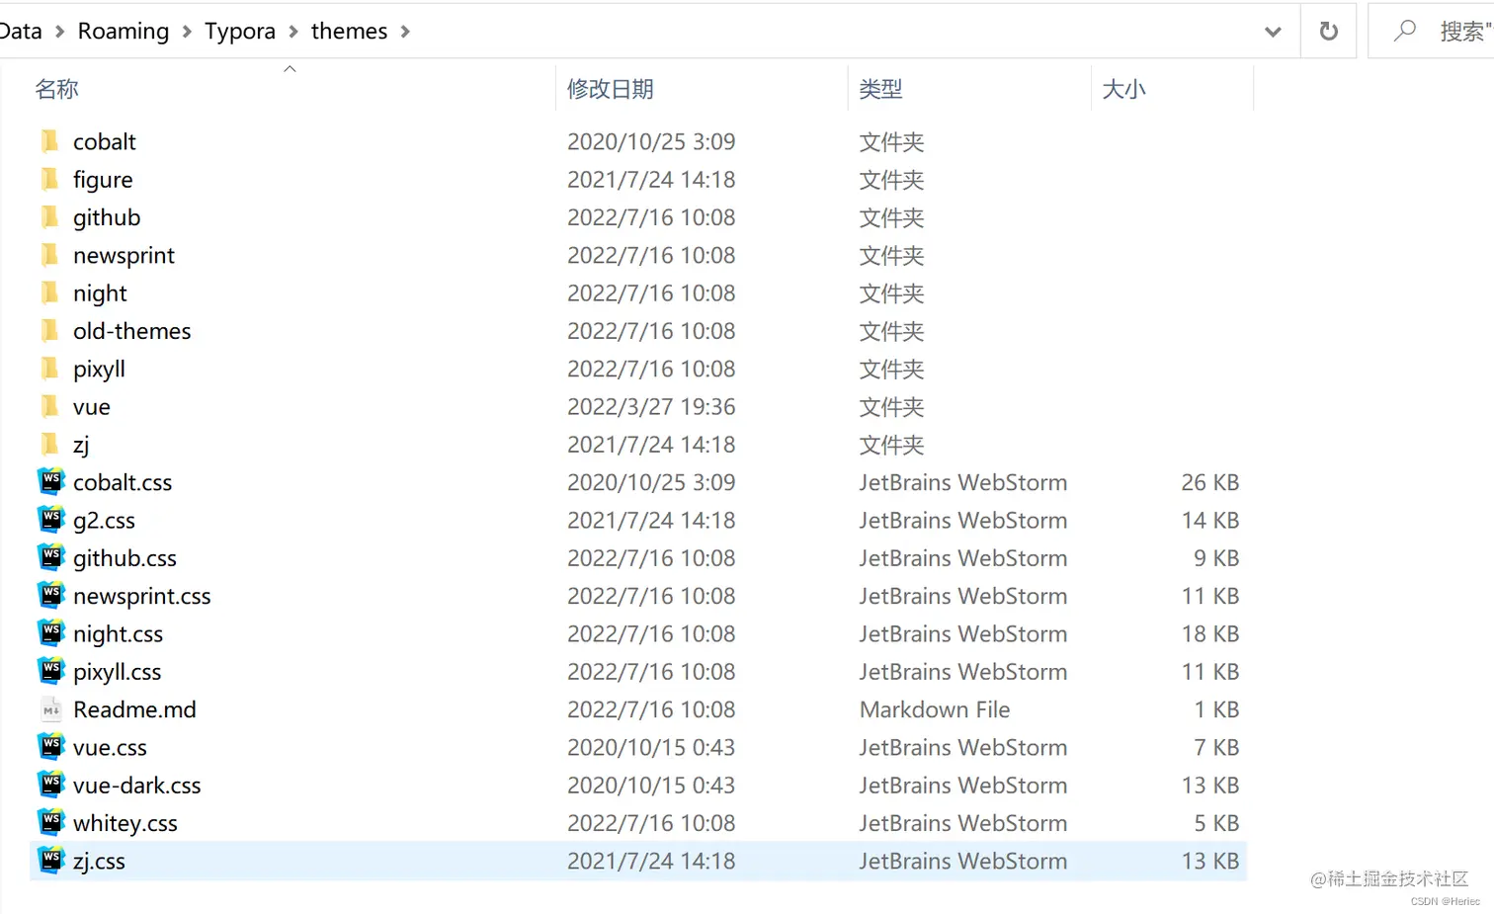Viewport: 1494px width, 914px height.
Task: Click Markdown file icon of Readme.md
Action: click(51, 709)
